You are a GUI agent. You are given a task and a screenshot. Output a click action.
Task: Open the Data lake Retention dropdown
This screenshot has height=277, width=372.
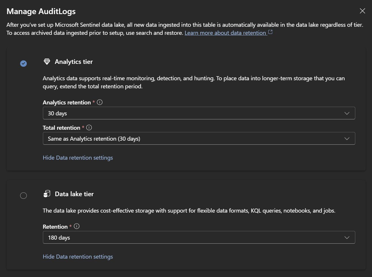point(199,237)
